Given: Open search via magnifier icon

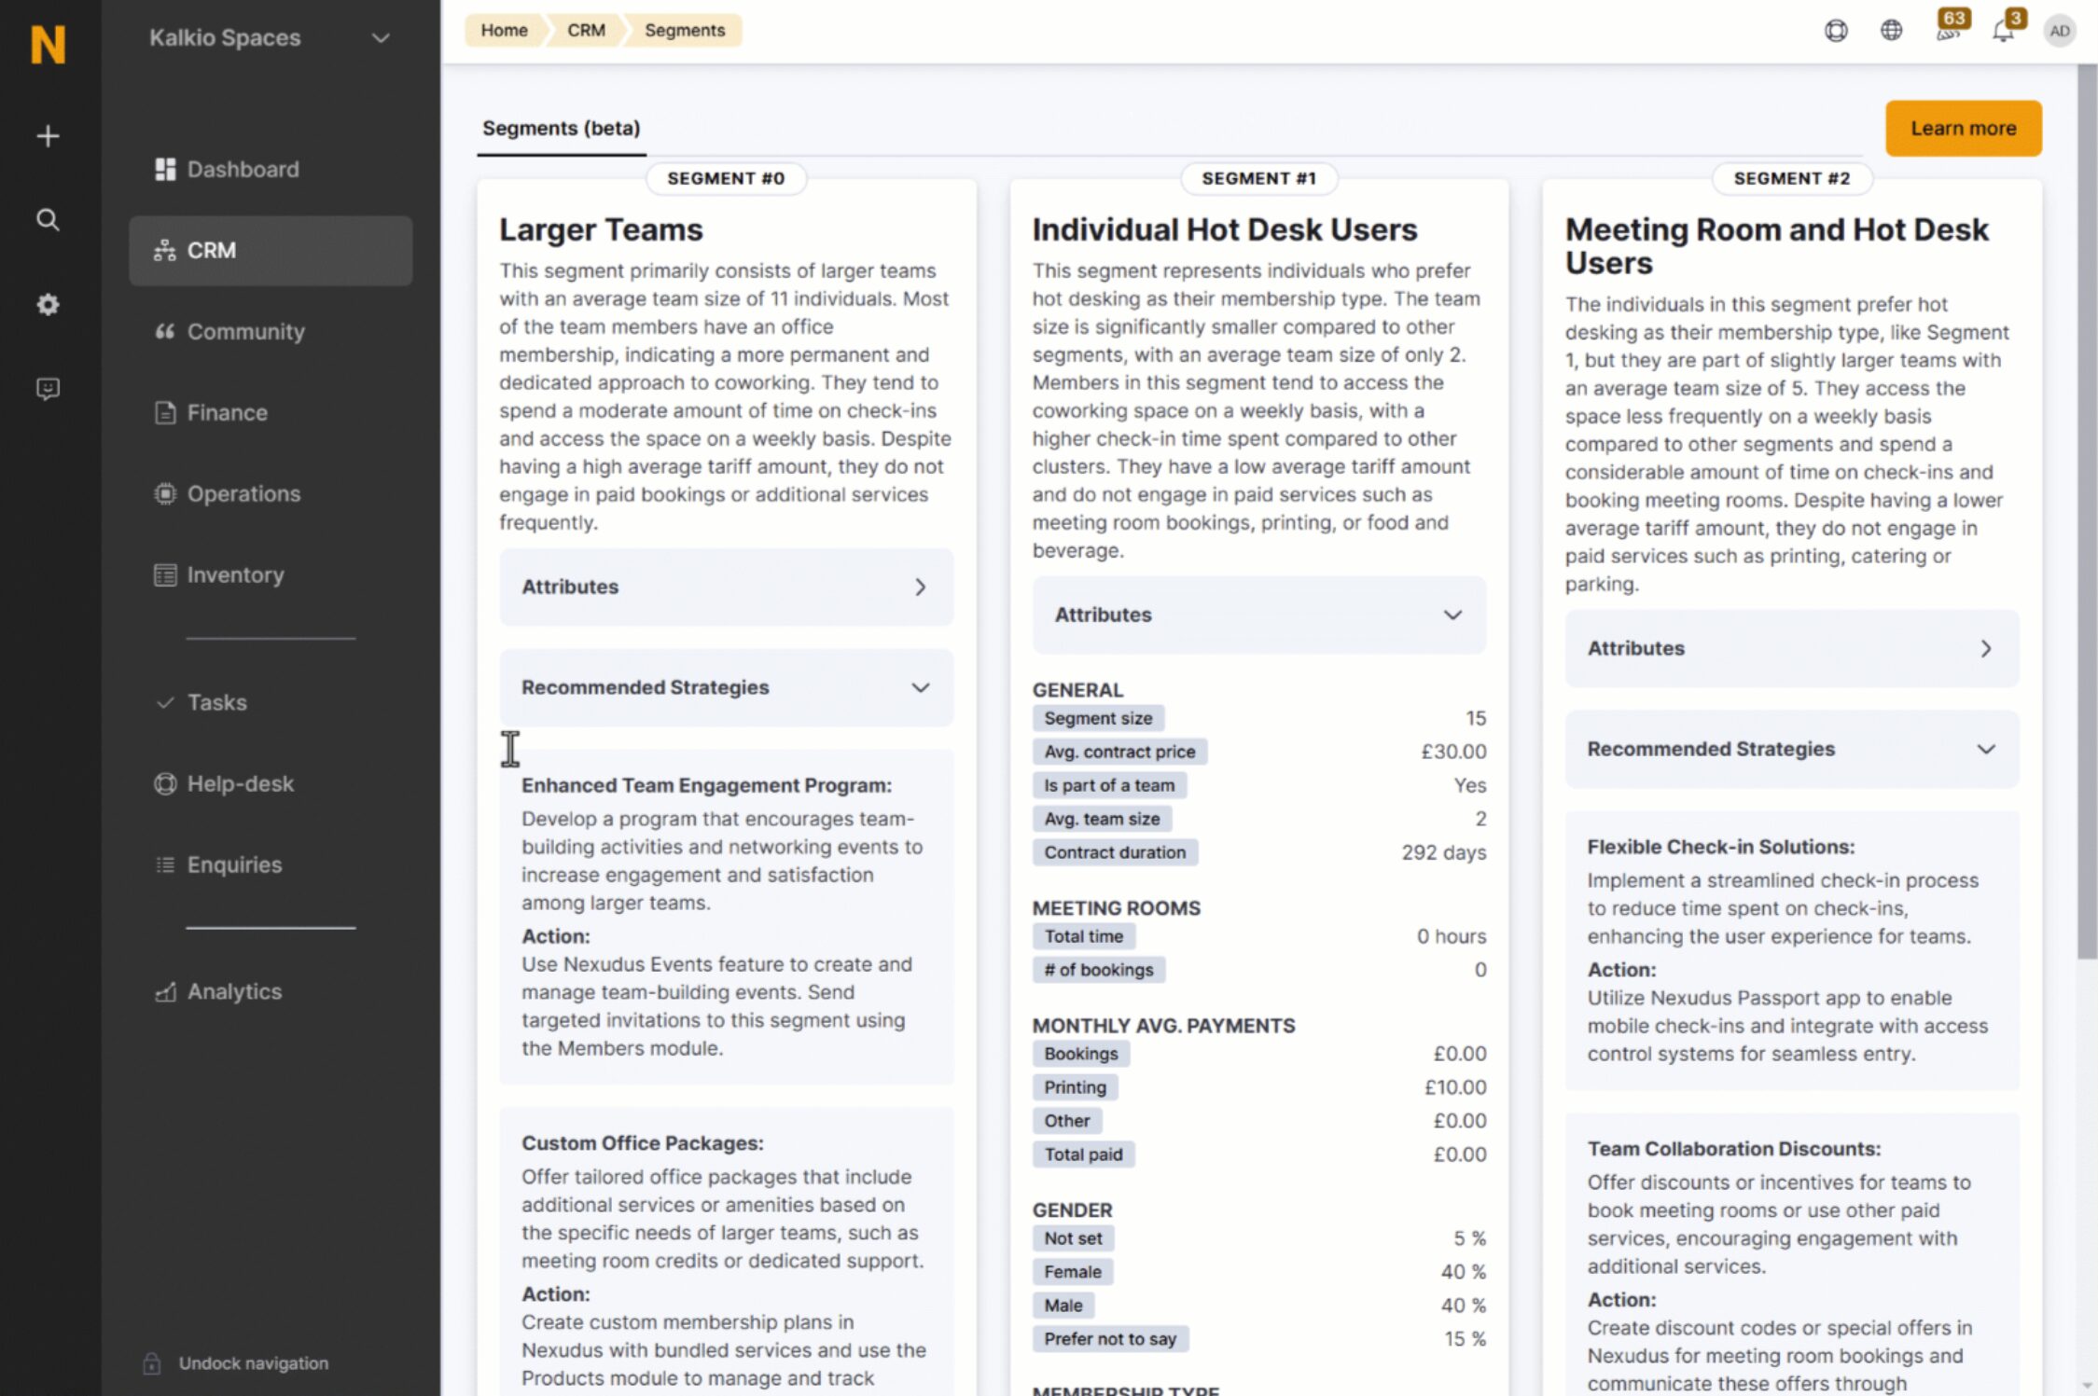Looking at the screenshot, I should pyautogui.click(x=48, y=220).
